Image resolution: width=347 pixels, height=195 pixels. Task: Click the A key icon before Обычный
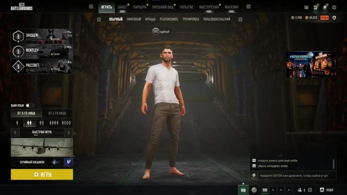pos(99,20)
